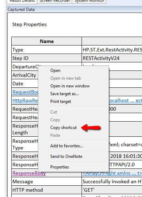Image resolution: width=142 pixels, height=197 pixels.
Task: Select Open from the context menu
Action: pos(55,70)
